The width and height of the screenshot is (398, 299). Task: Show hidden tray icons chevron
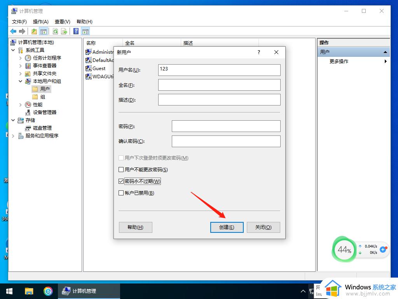[x=303, y=291]
